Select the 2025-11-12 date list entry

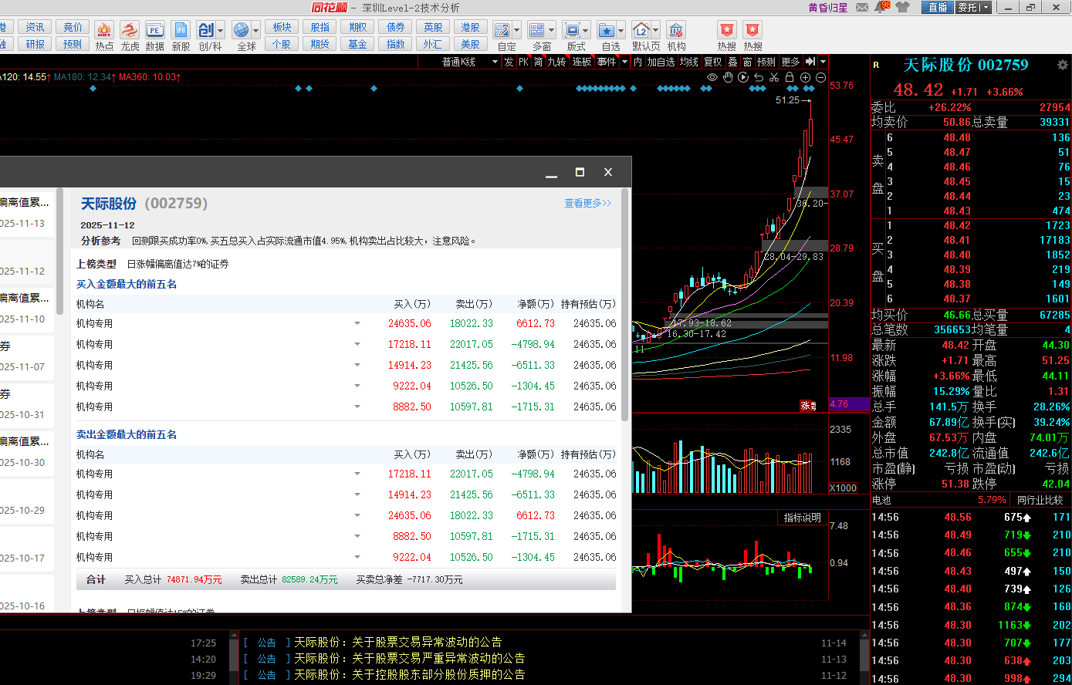pos(27,262)
